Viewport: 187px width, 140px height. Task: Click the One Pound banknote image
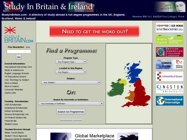pos(170,7)
